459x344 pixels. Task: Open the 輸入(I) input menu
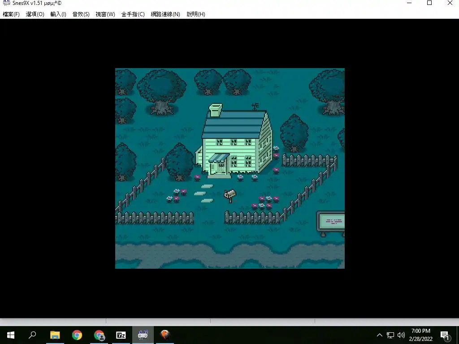pyautogui.click(x=58, y=14)
